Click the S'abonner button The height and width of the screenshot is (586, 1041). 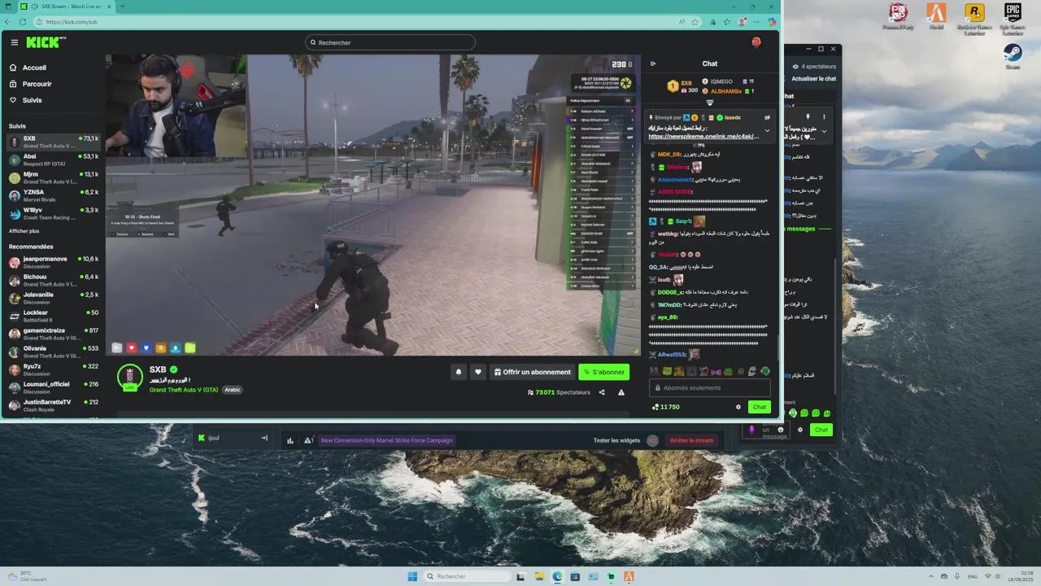coord(603,372)
